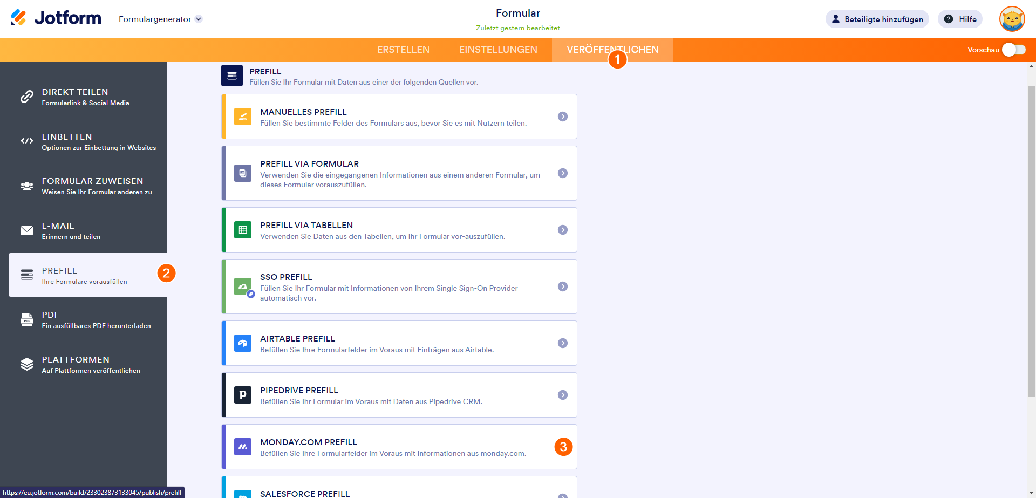Click the Jotform wordmark link
1036x498 pixels.
tap(67, 18)
